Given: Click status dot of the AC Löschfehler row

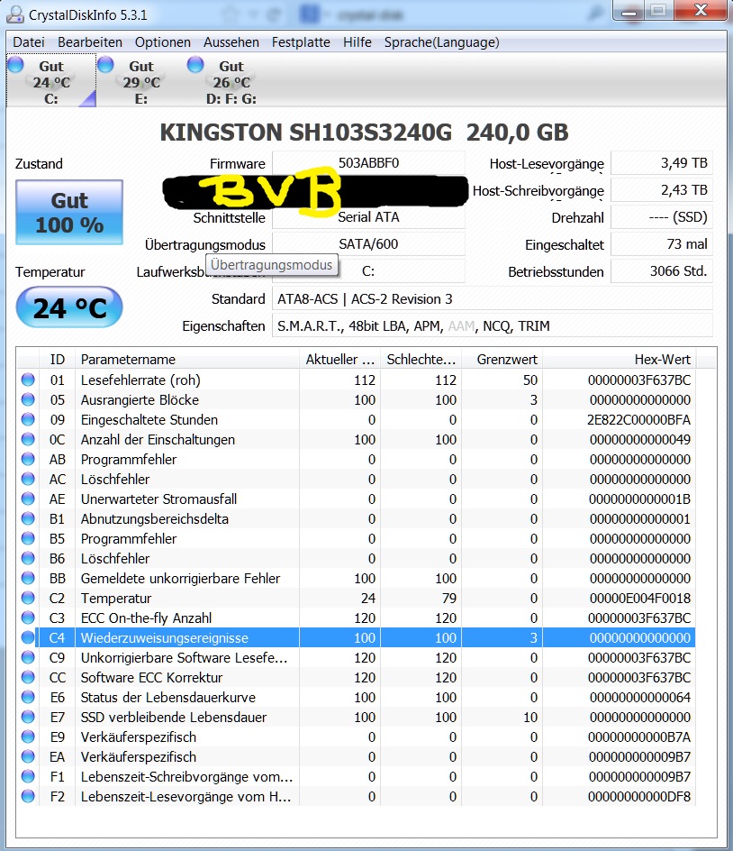Looking at the screenshot, I should click(x=28, y=480).
